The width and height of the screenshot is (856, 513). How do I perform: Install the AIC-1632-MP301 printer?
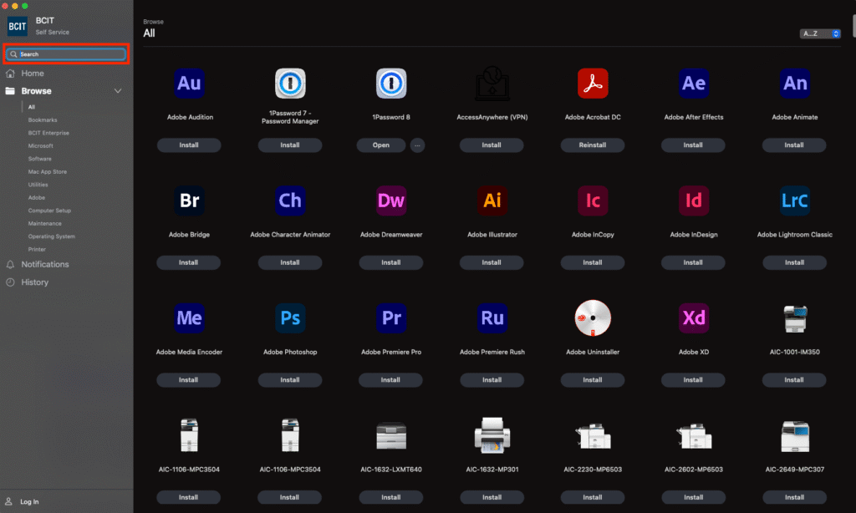492,497
